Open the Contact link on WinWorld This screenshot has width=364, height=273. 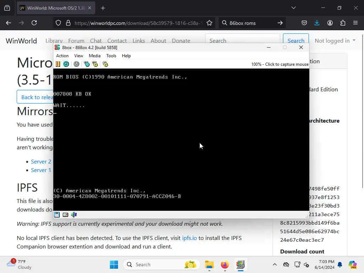click(117, 41)
